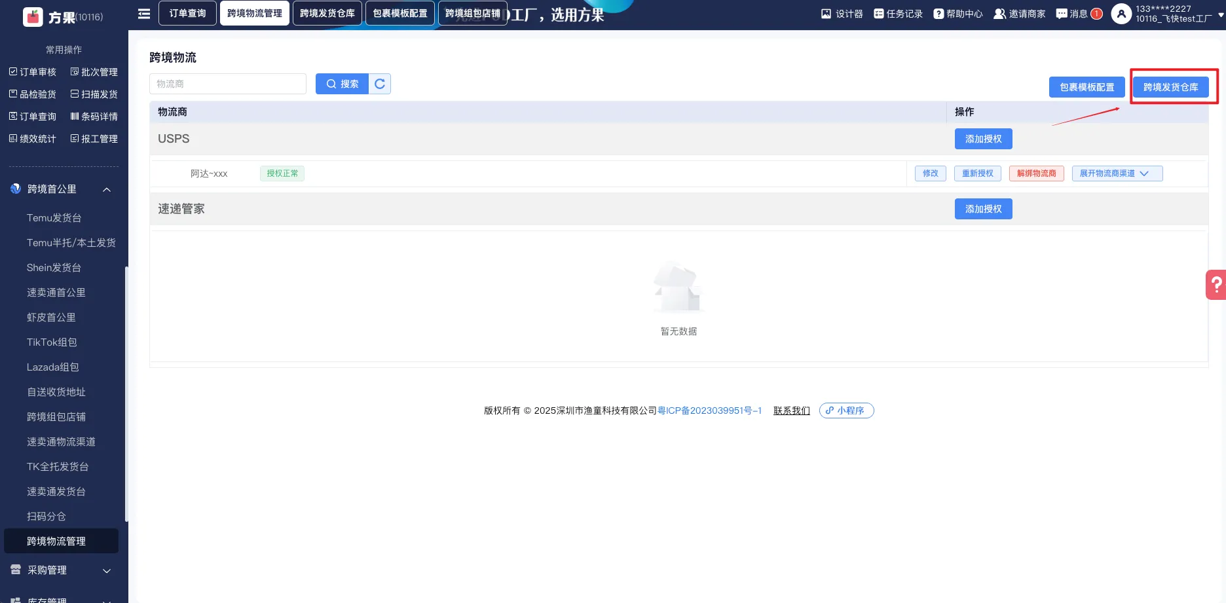This screenshot has height=603, width=1226.
Task: Open 消息 notifications
Action: coord(1079,14)
